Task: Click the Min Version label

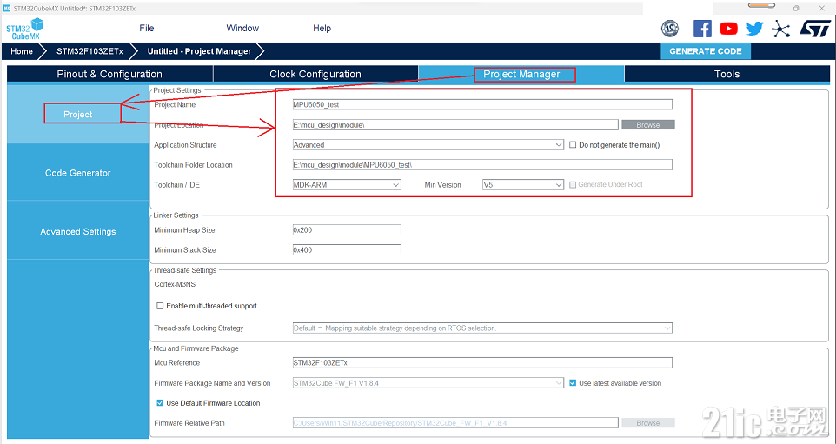Action: coord(442,185)
